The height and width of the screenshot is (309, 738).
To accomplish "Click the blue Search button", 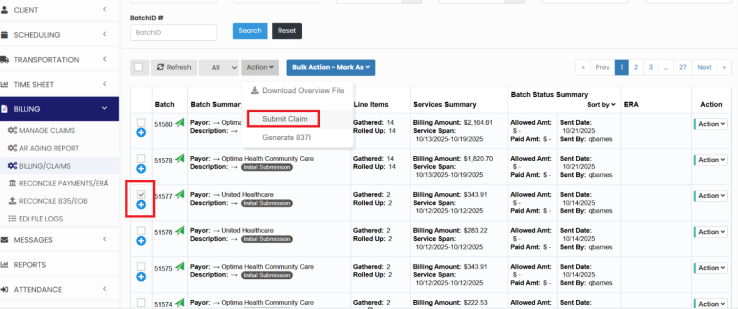I will (250, 31).
